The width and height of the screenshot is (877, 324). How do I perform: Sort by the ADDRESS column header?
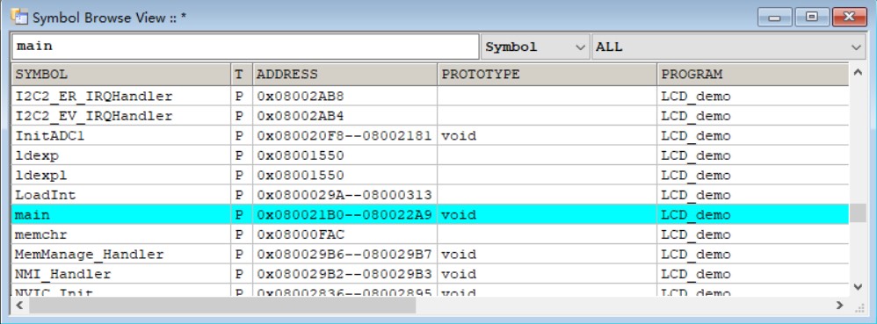(345, 75)
